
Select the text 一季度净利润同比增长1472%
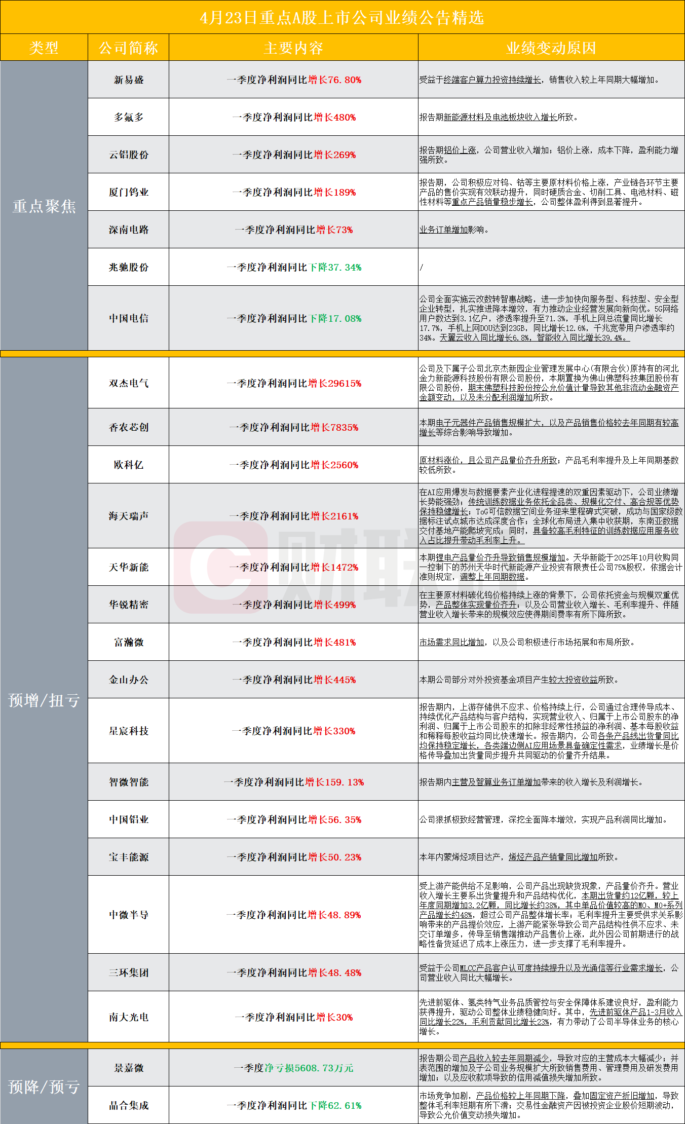coord(294,567)
